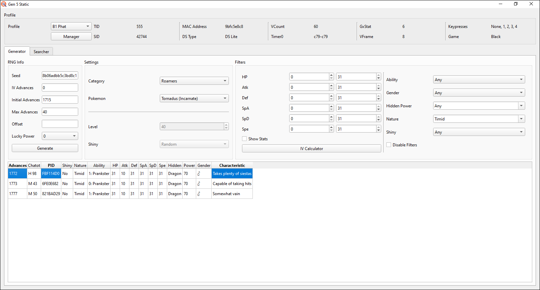This screenshot has height=290, width=540.
Task: Sort by the PID column header
Action: [51, 165]
